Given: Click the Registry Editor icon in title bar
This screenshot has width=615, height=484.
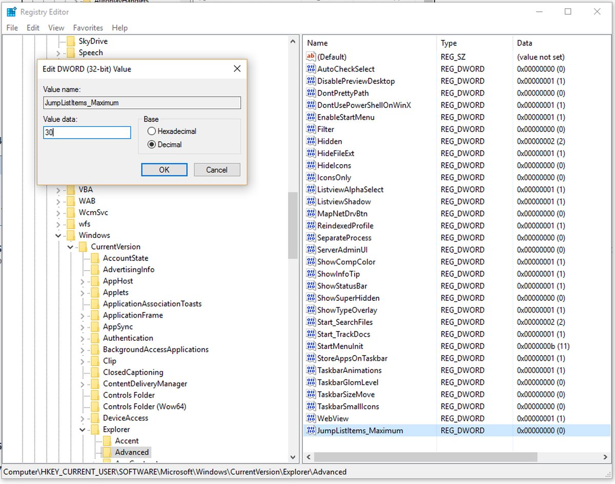Looking at the screenshot, I should point(11,11).
